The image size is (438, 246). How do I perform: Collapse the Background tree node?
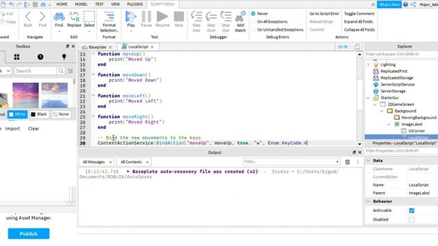pyautogui.click(x=382, y=111)
